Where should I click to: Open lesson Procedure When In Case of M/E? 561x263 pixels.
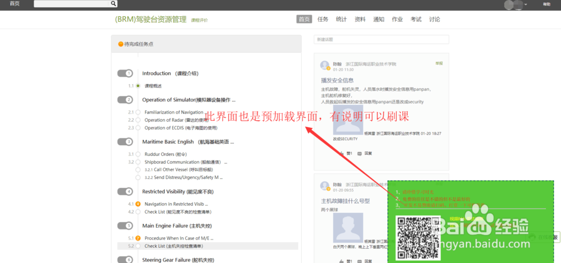tap(179, 238)
